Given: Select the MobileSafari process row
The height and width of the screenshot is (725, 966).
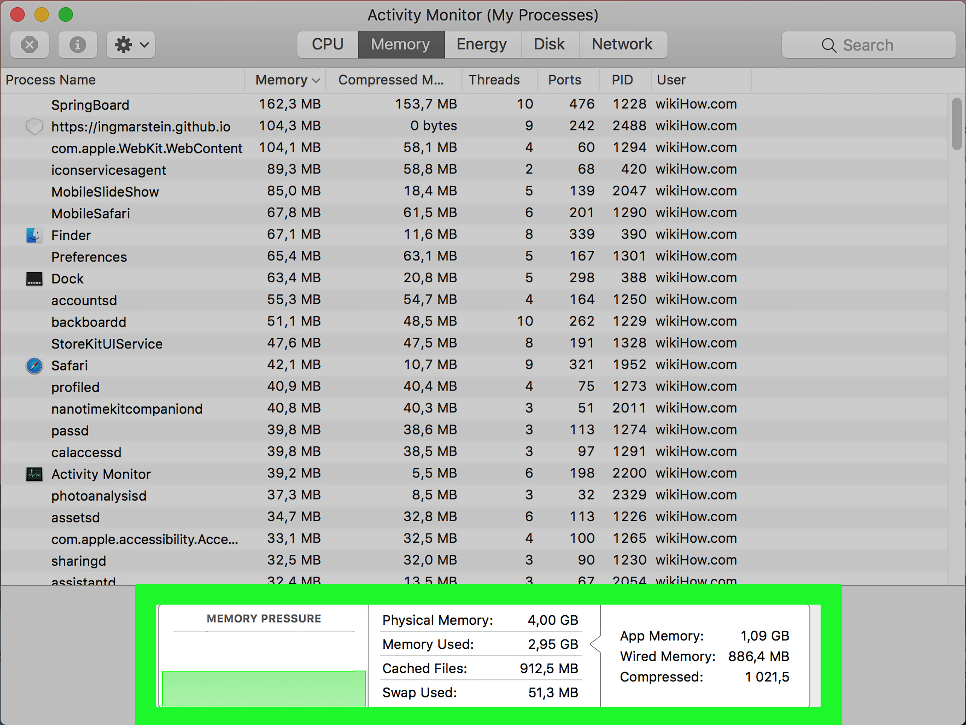Looking at the screenshot, I should point(474,213).
